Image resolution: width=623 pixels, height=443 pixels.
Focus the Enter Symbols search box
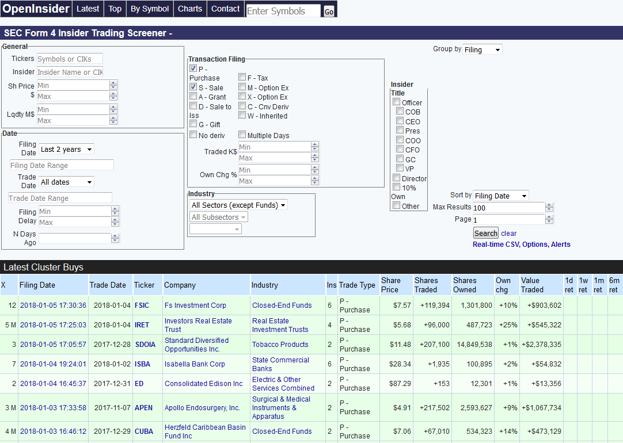click(283, 11)
